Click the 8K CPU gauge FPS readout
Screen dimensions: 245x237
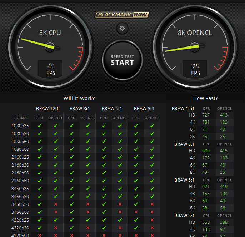pyautogui.click(x=50, y=69)
